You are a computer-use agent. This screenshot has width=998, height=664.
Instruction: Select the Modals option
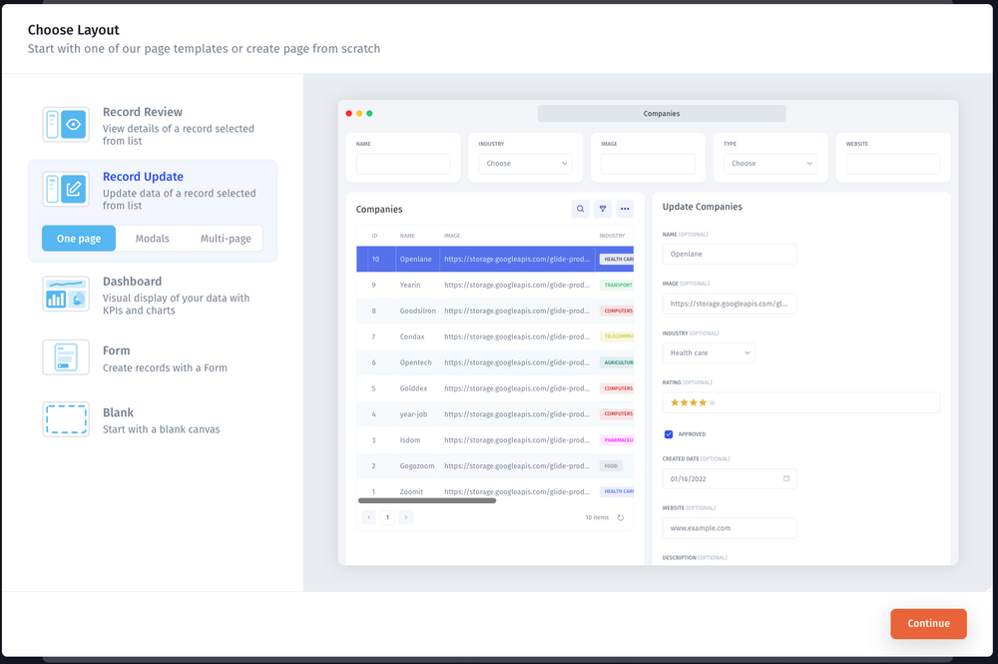coord(152,238)
